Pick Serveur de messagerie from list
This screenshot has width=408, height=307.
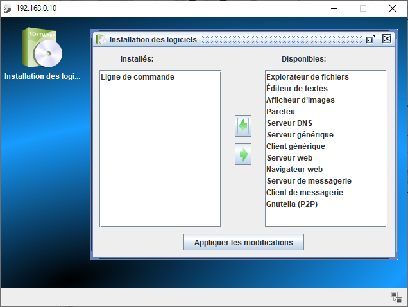tap(309, 181)
